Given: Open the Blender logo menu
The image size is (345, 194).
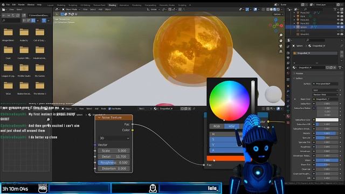Looking at the screenshot, I should pyautogui.click(x=3, y=5).
